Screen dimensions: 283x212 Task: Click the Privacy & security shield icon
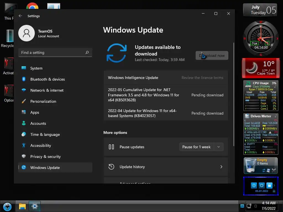tap(24, 156)
